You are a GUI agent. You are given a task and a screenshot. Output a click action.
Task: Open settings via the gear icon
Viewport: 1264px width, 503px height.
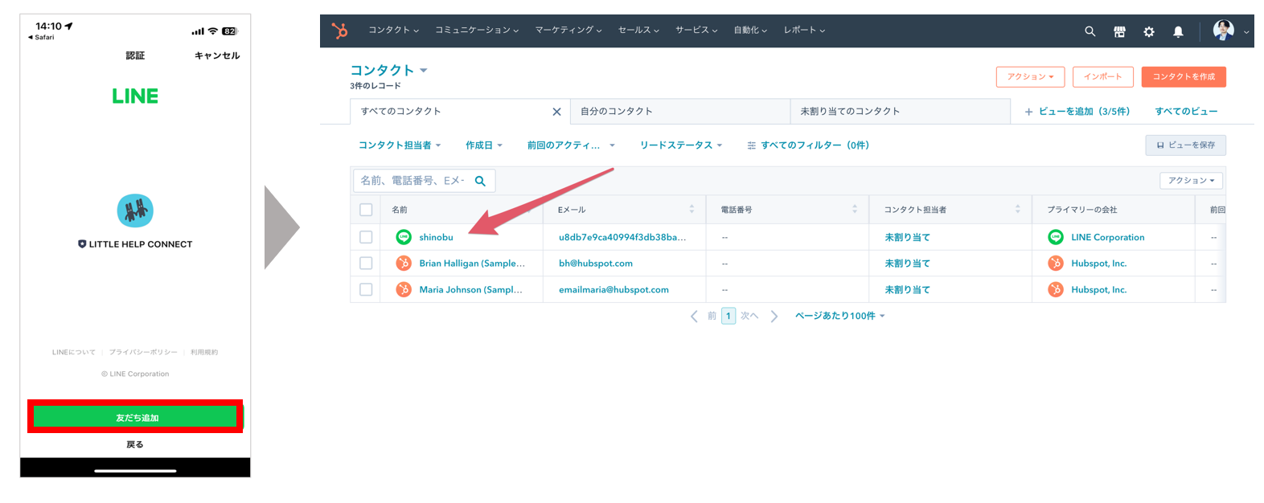click(x=1148, y=31)
